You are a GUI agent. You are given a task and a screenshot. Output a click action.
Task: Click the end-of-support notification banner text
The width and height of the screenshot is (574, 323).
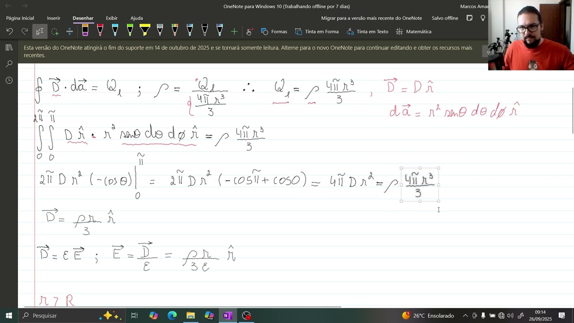(248, 51)
